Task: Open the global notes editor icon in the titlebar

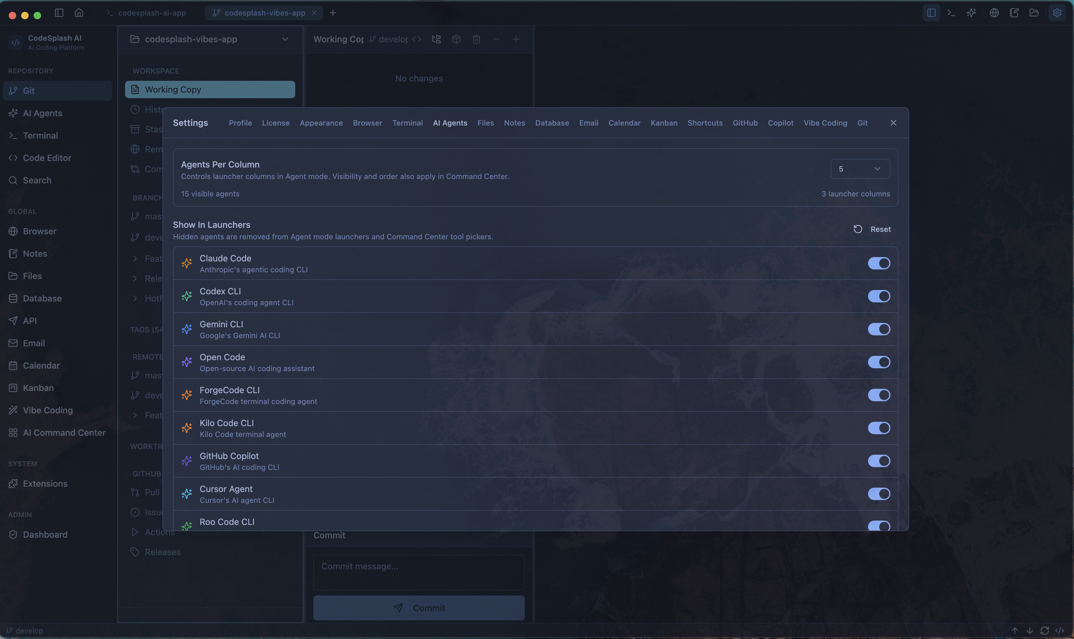Action: coord(1014,12)
